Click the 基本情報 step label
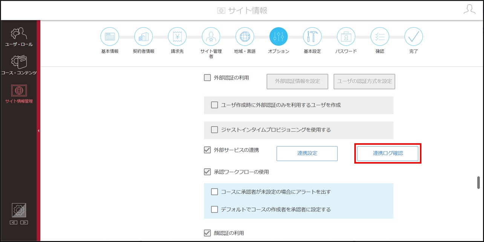484x242 pixels. [x=110, y=51]
